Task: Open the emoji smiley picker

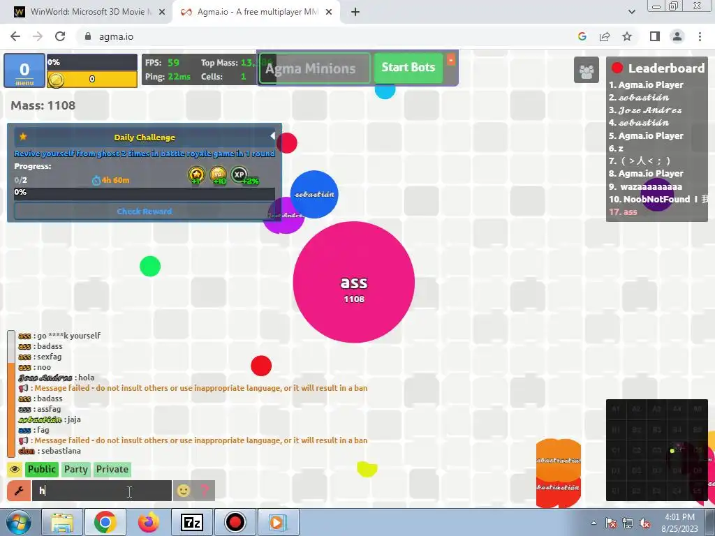Action: tap(184, 491)
